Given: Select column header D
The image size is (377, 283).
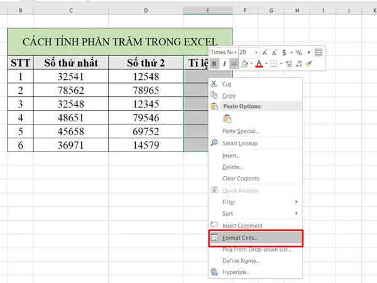Looking at the screenshot, I should (146, 11).
